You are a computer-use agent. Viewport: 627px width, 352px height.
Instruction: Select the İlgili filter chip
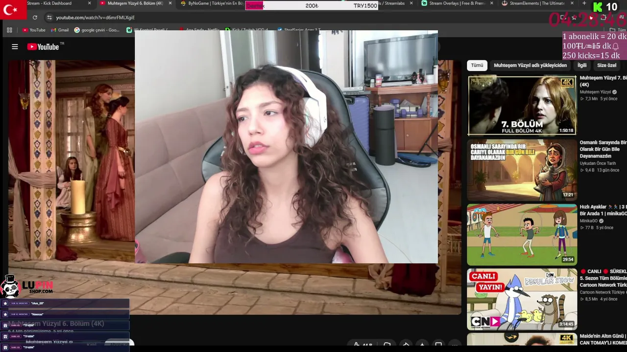582,65
